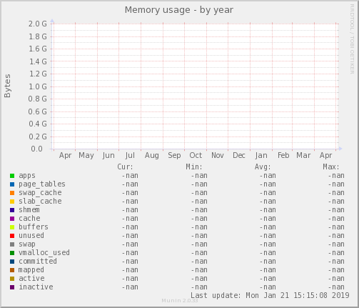Screen dimensions: 359x308
Task: Click the '0.0' y-axis tick label
Action: click(x=36, y=149)
